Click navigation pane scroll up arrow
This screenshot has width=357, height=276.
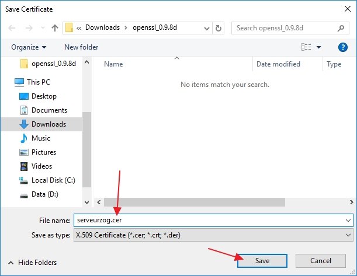(86, 62)
